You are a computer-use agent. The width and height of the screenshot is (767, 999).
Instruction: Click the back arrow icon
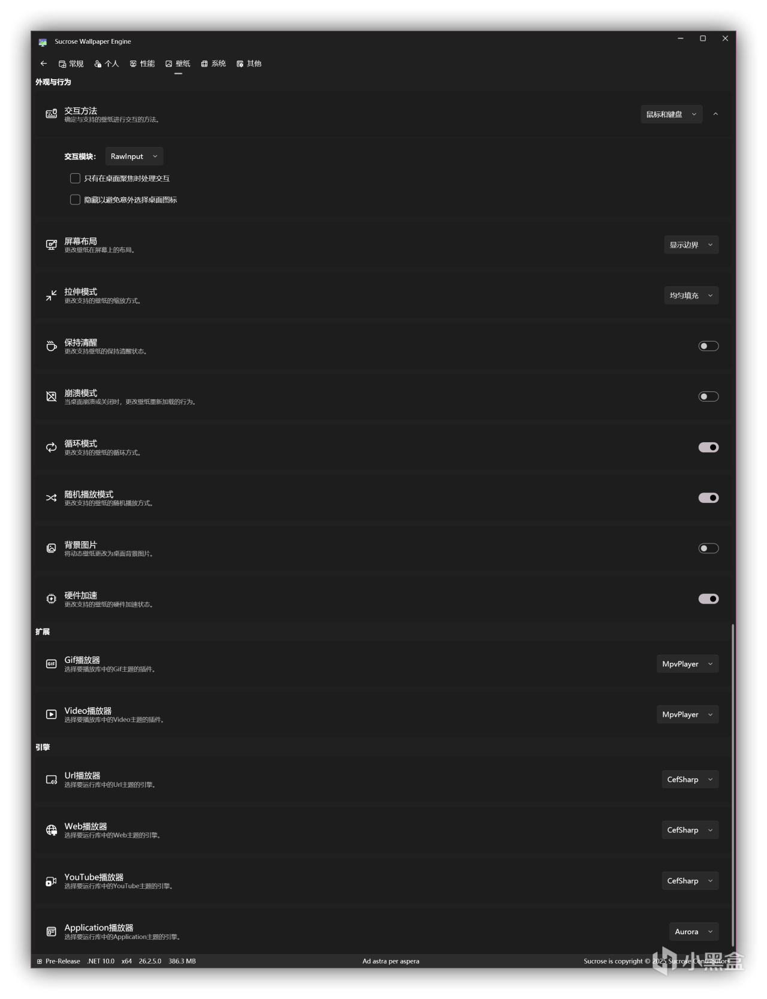click(44, 64)
